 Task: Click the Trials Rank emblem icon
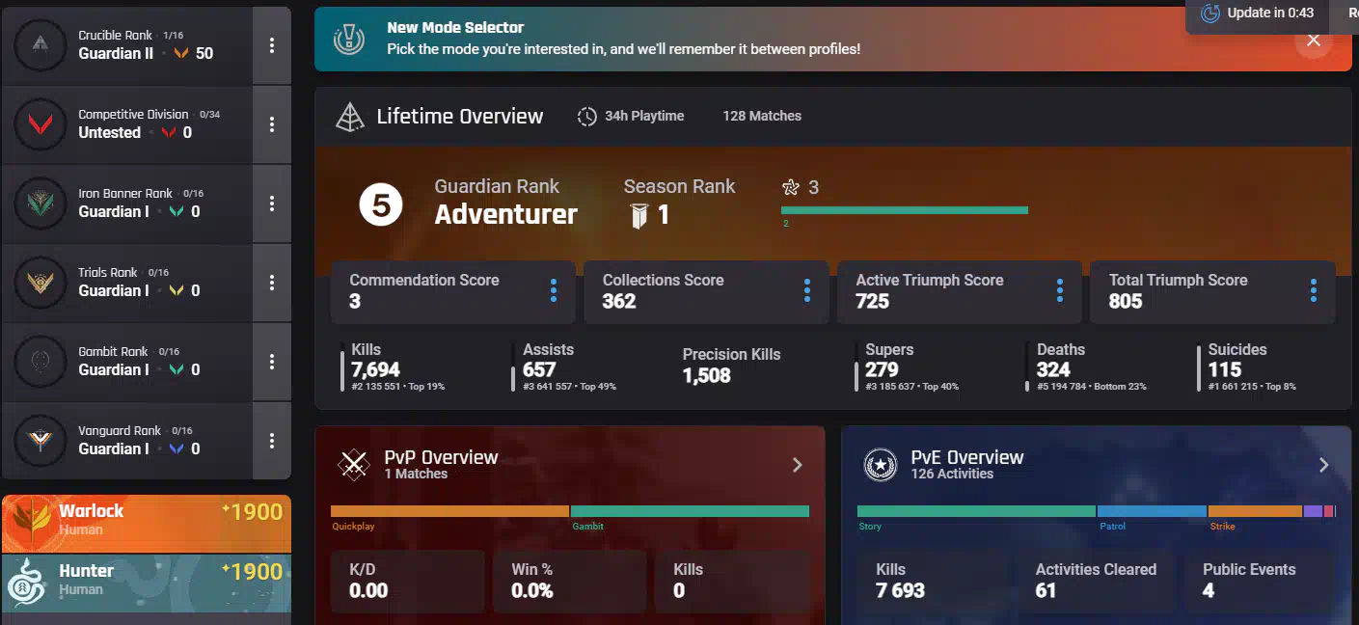pos(40,282)
